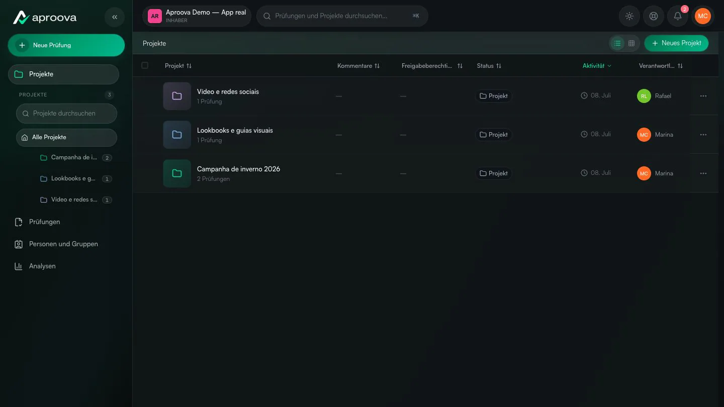Check the select-all projects checkbox

click(145, 65)
